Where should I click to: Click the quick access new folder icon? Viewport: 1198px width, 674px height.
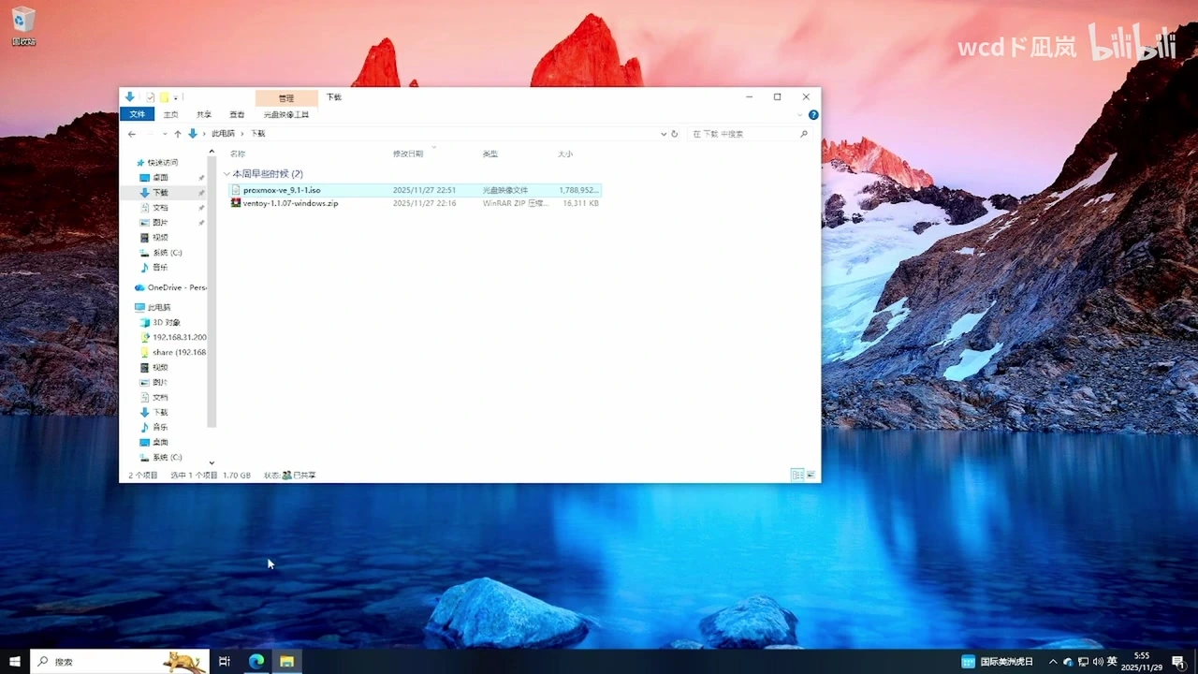pos(164,97)
